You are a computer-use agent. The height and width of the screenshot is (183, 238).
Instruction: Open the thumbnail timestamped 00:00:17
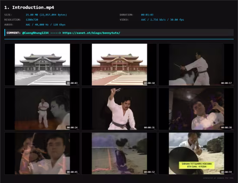(x=196, y=64)
